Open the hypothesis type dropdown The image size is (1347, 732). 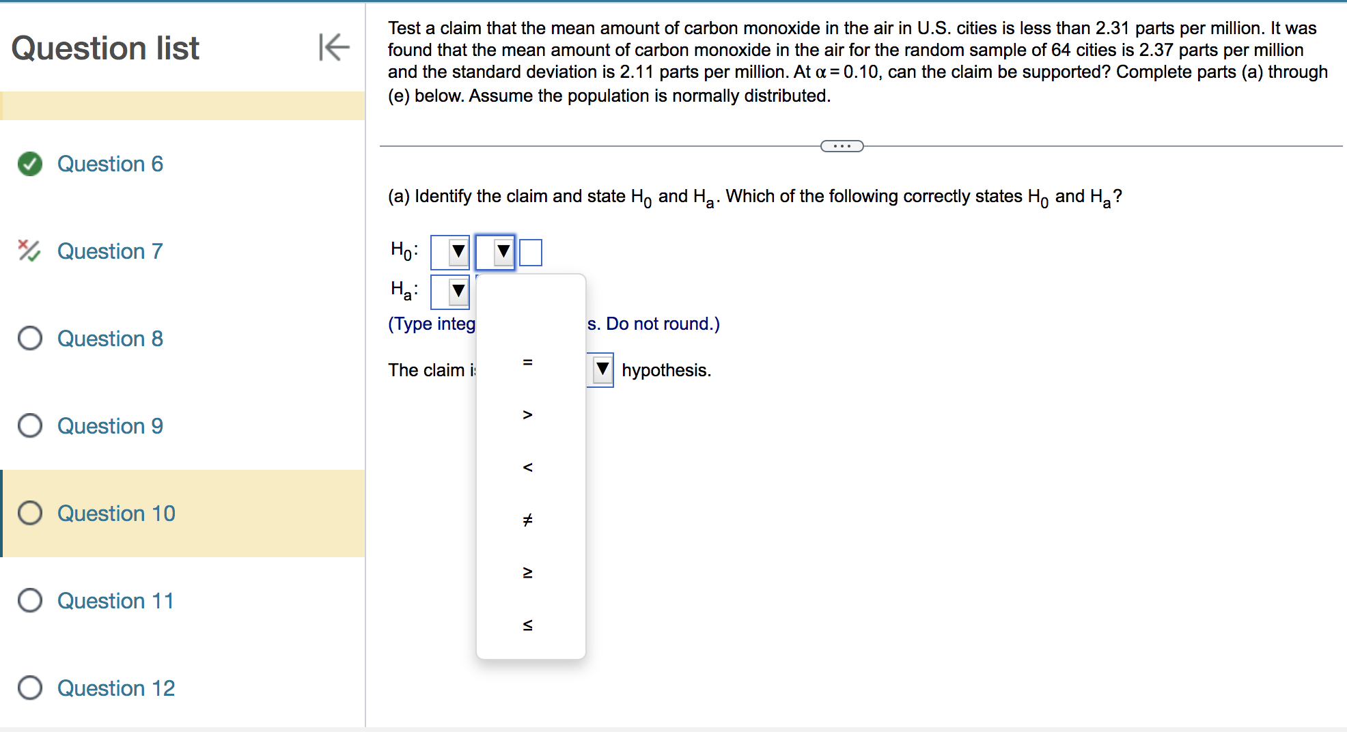click(600, 369)
